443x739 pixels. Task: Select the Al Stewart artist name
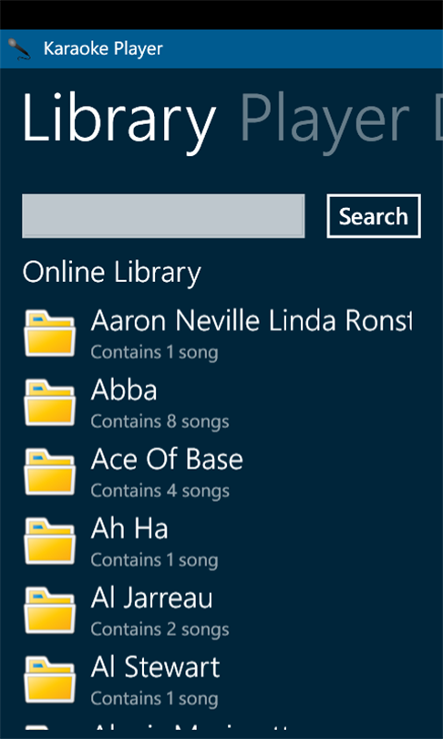pos(155,667)
